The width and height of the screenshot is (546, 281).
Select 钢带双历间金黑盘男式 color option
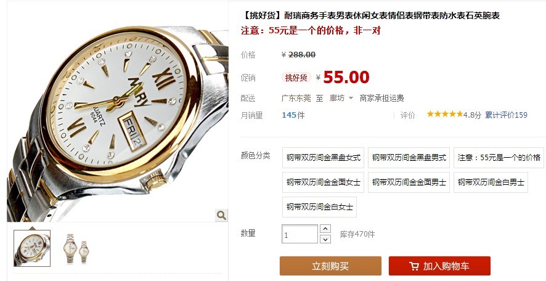(x=409, y=158)
